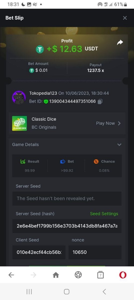
Task: Tap the Play Now chevron arrow
Action: tap(119, 123)
